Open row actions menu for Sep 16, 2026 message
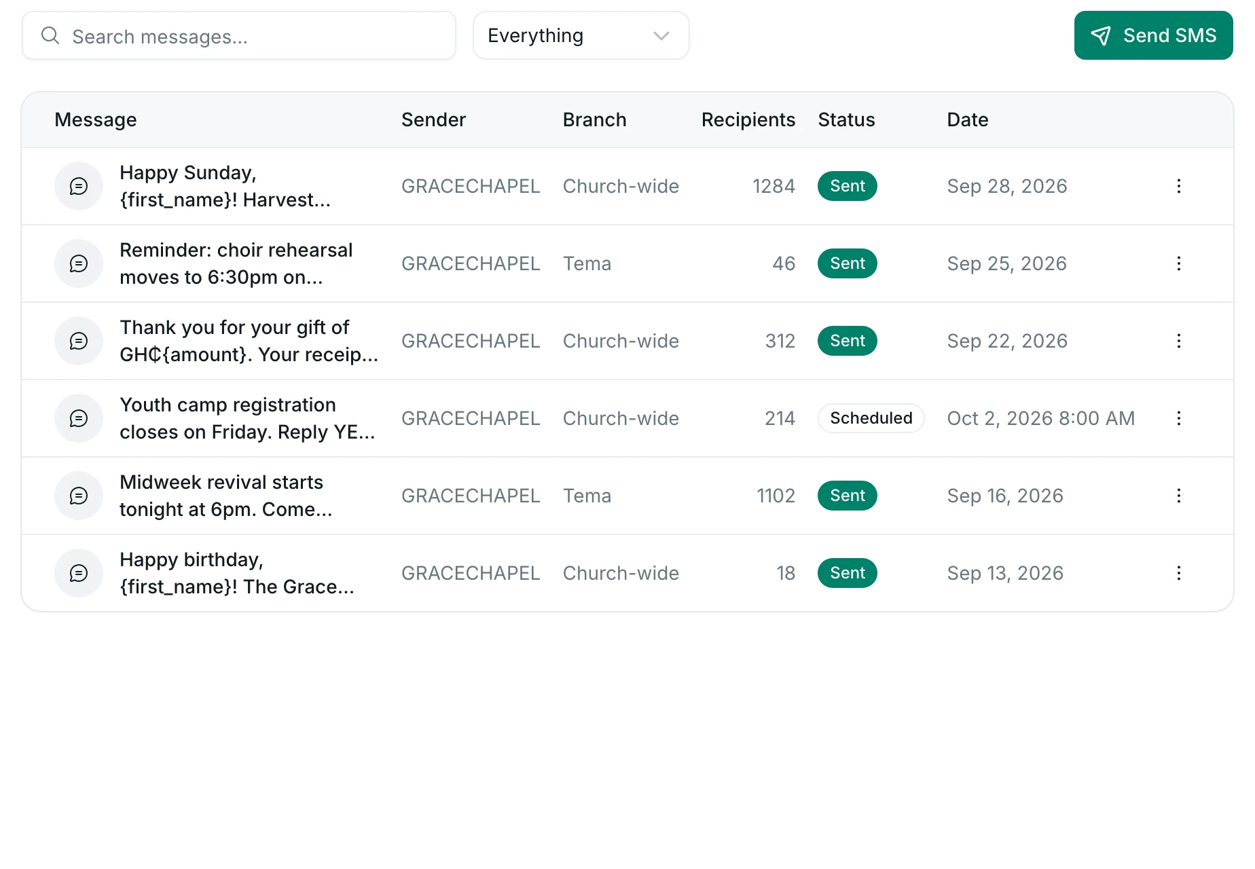1255x869 pixels. [1179, 496]
